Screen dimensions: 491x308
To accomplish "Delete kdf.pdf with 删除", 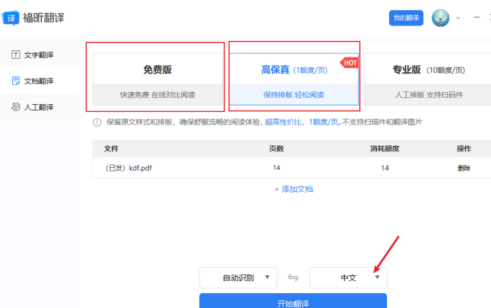I will tap(463, 168).
